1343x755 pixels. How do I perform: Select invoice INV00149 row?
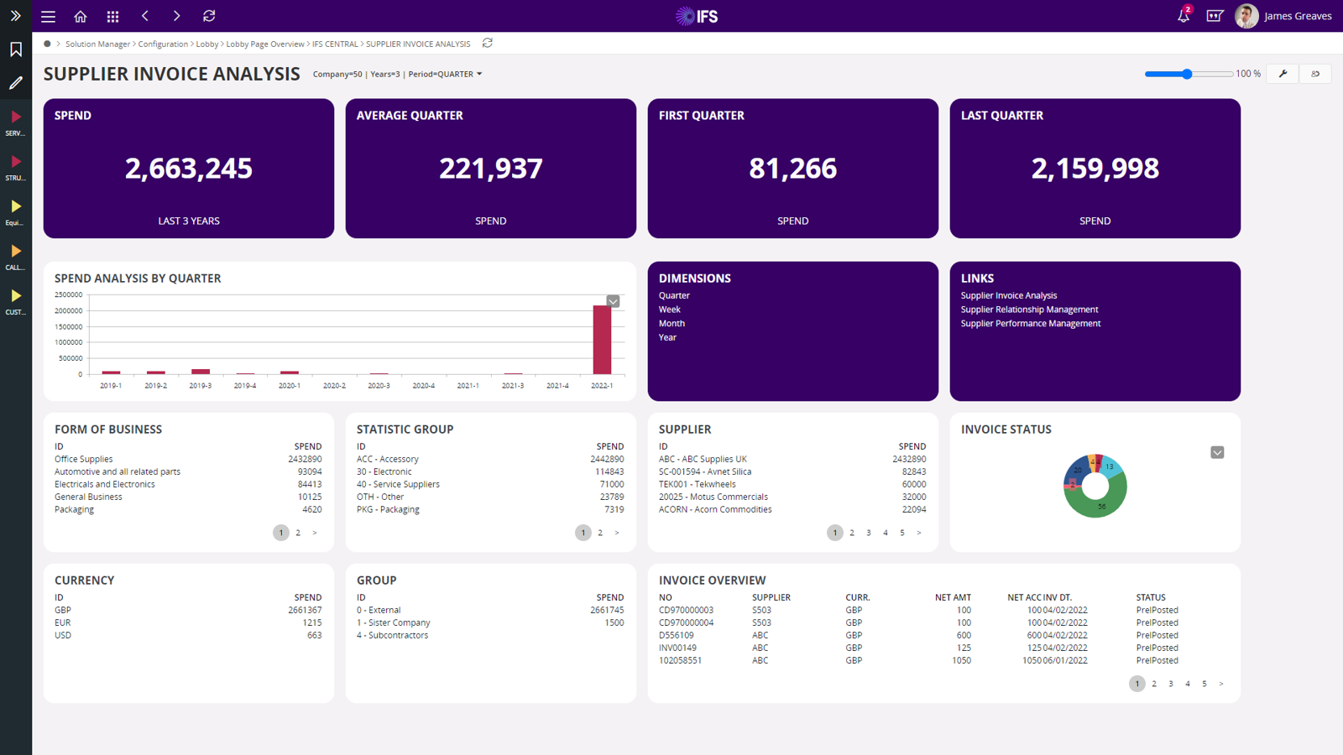[943, 648]
